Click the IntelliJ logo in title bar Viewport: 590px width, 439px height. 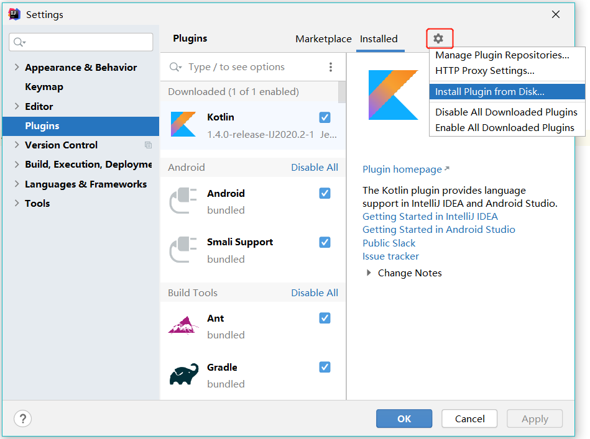point(14,14)
